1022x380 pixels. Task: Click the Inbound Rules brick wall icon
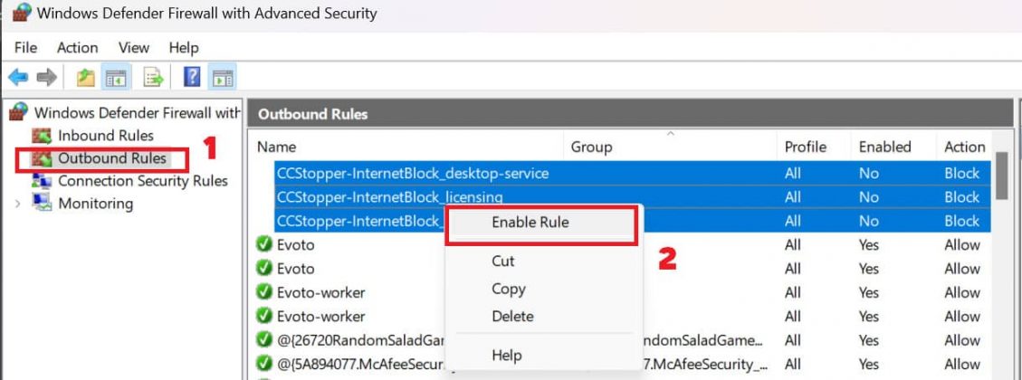pos(42,136)
